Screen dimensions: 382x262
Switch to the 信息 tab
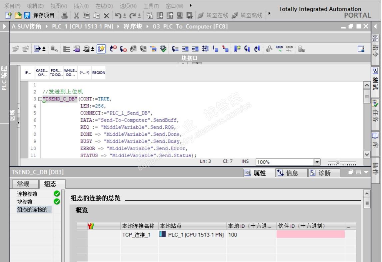[292, 173]
